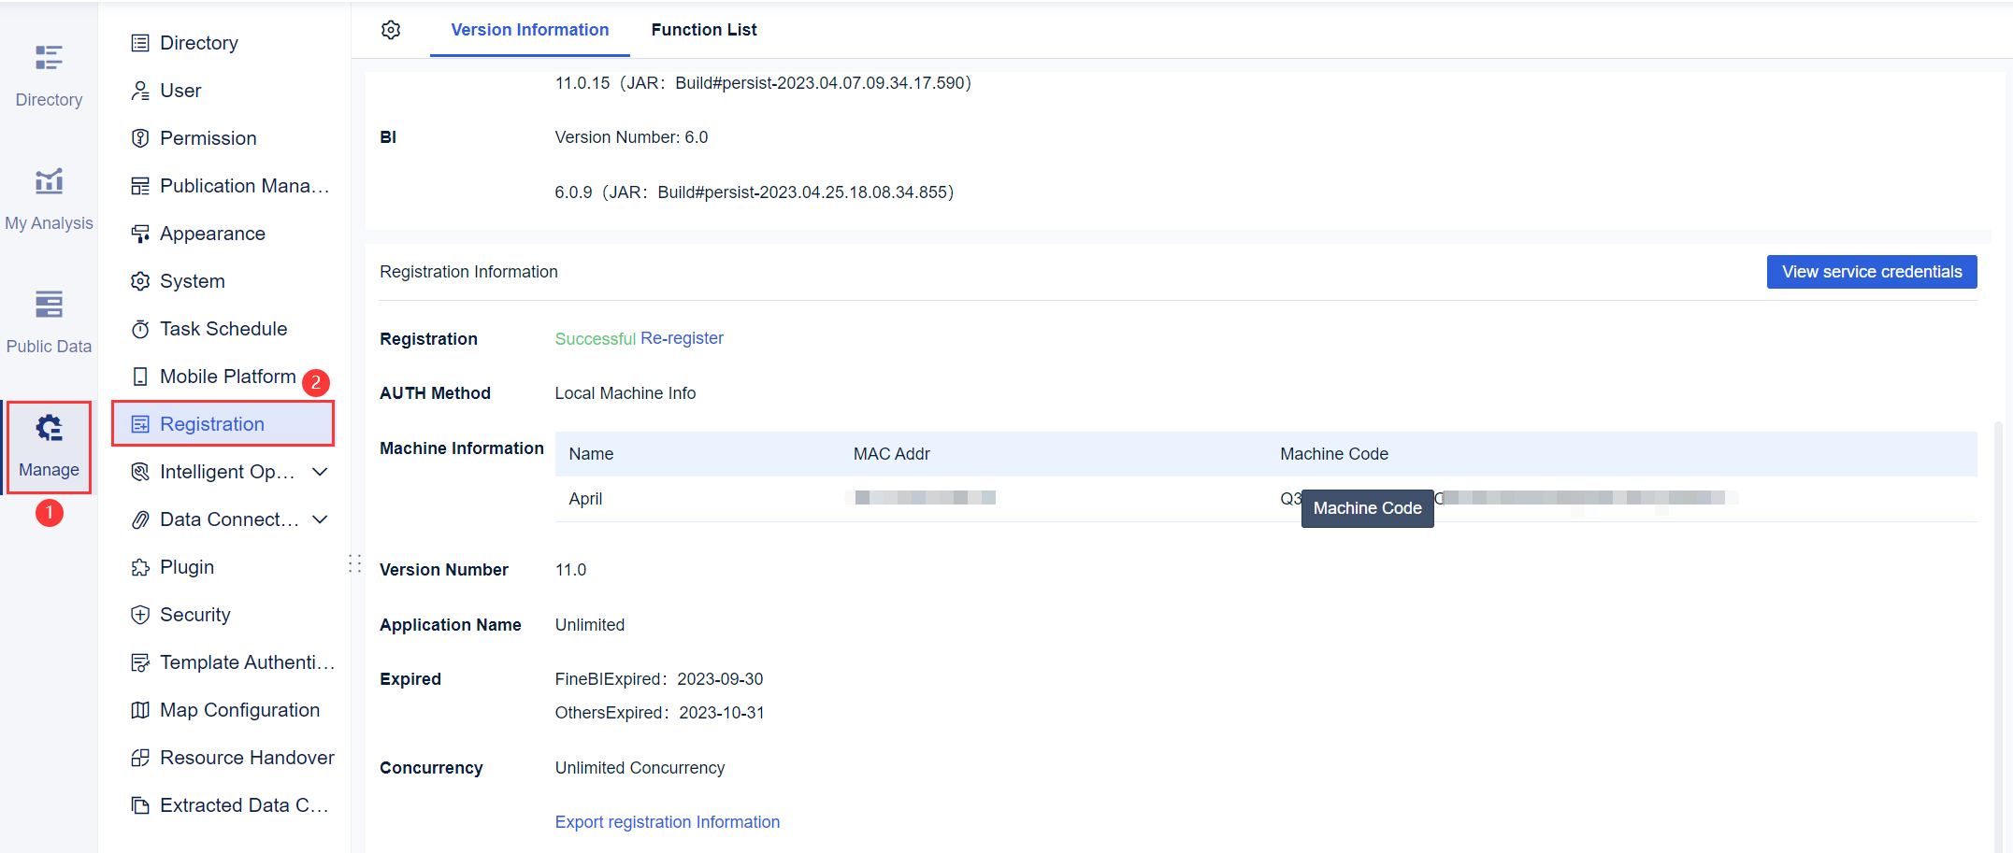Image resolution: width=2013 pixels, height=853 pixels.
Task: Open Security settings
Action: (194, 614)
